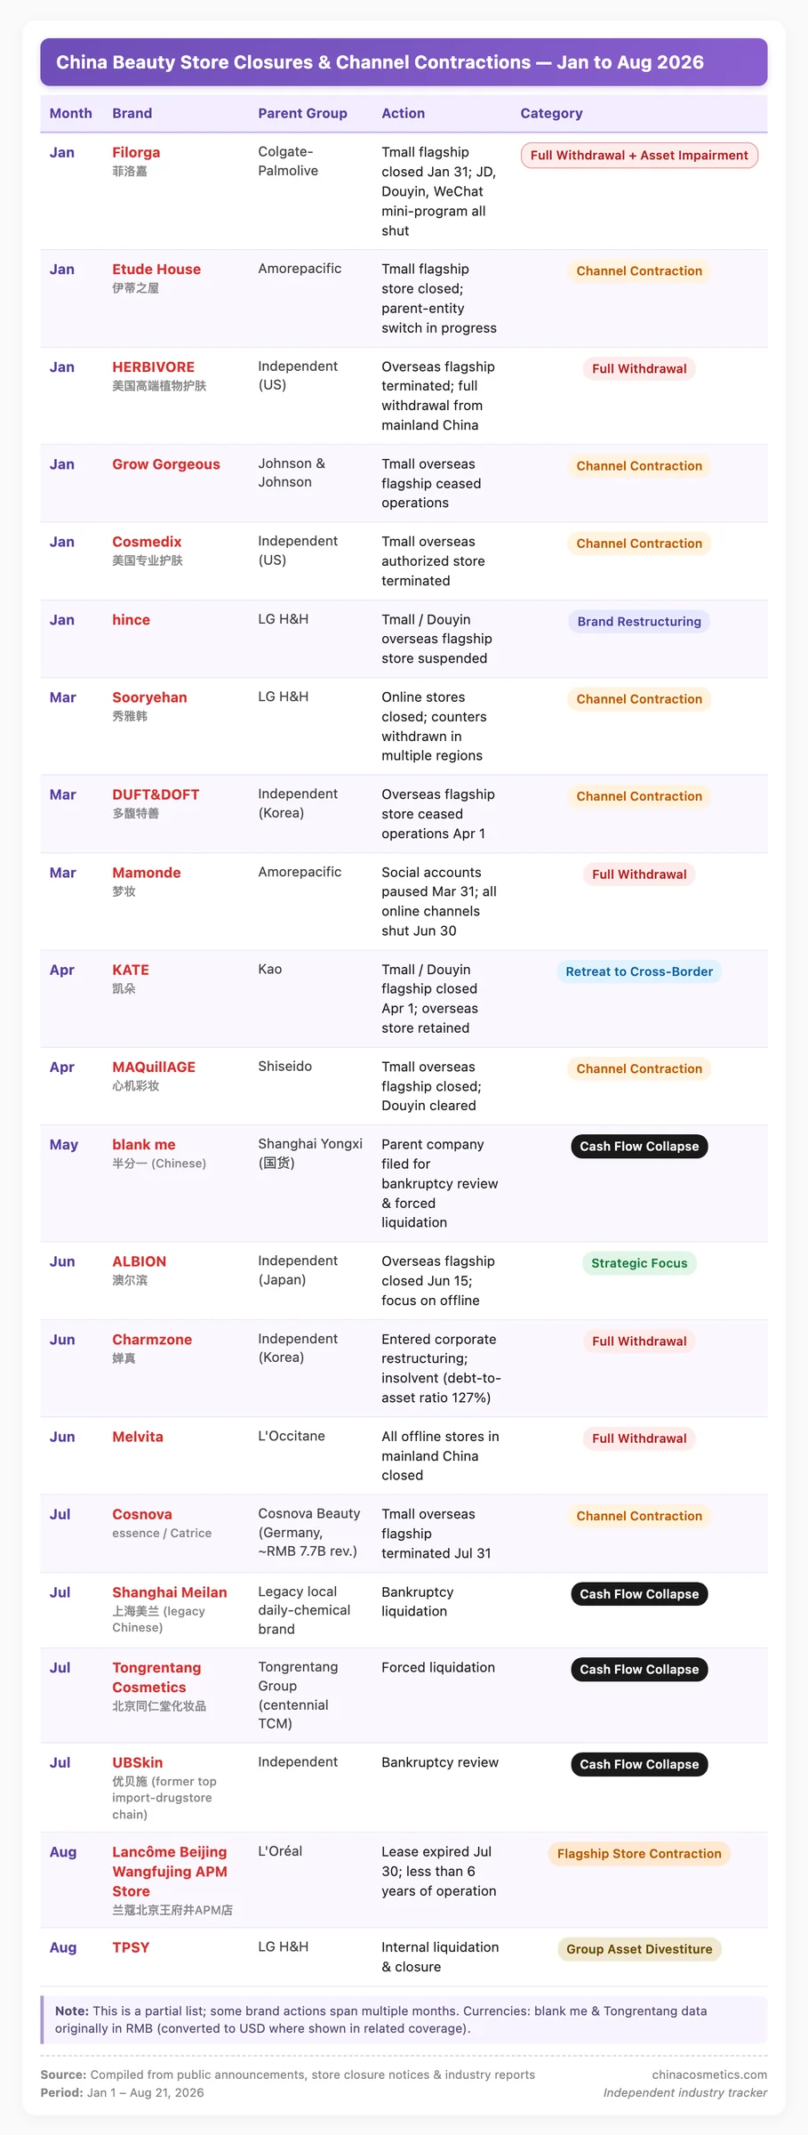Click the MAQuillAGE brand name
Viewport: 808px width, 2135px height.
coord(154,1067)
